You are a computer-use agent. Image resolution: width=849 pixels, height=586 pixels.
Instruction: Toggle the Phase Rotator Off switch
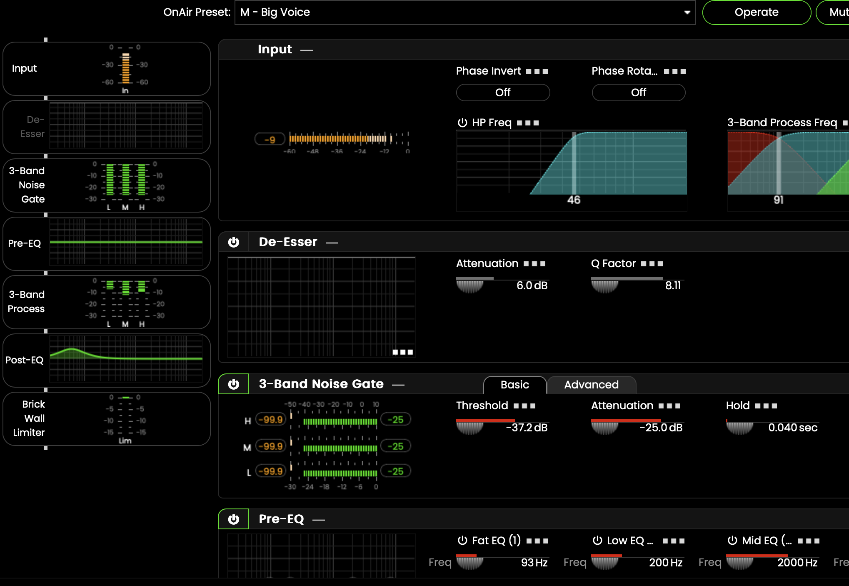coord(638,93)
